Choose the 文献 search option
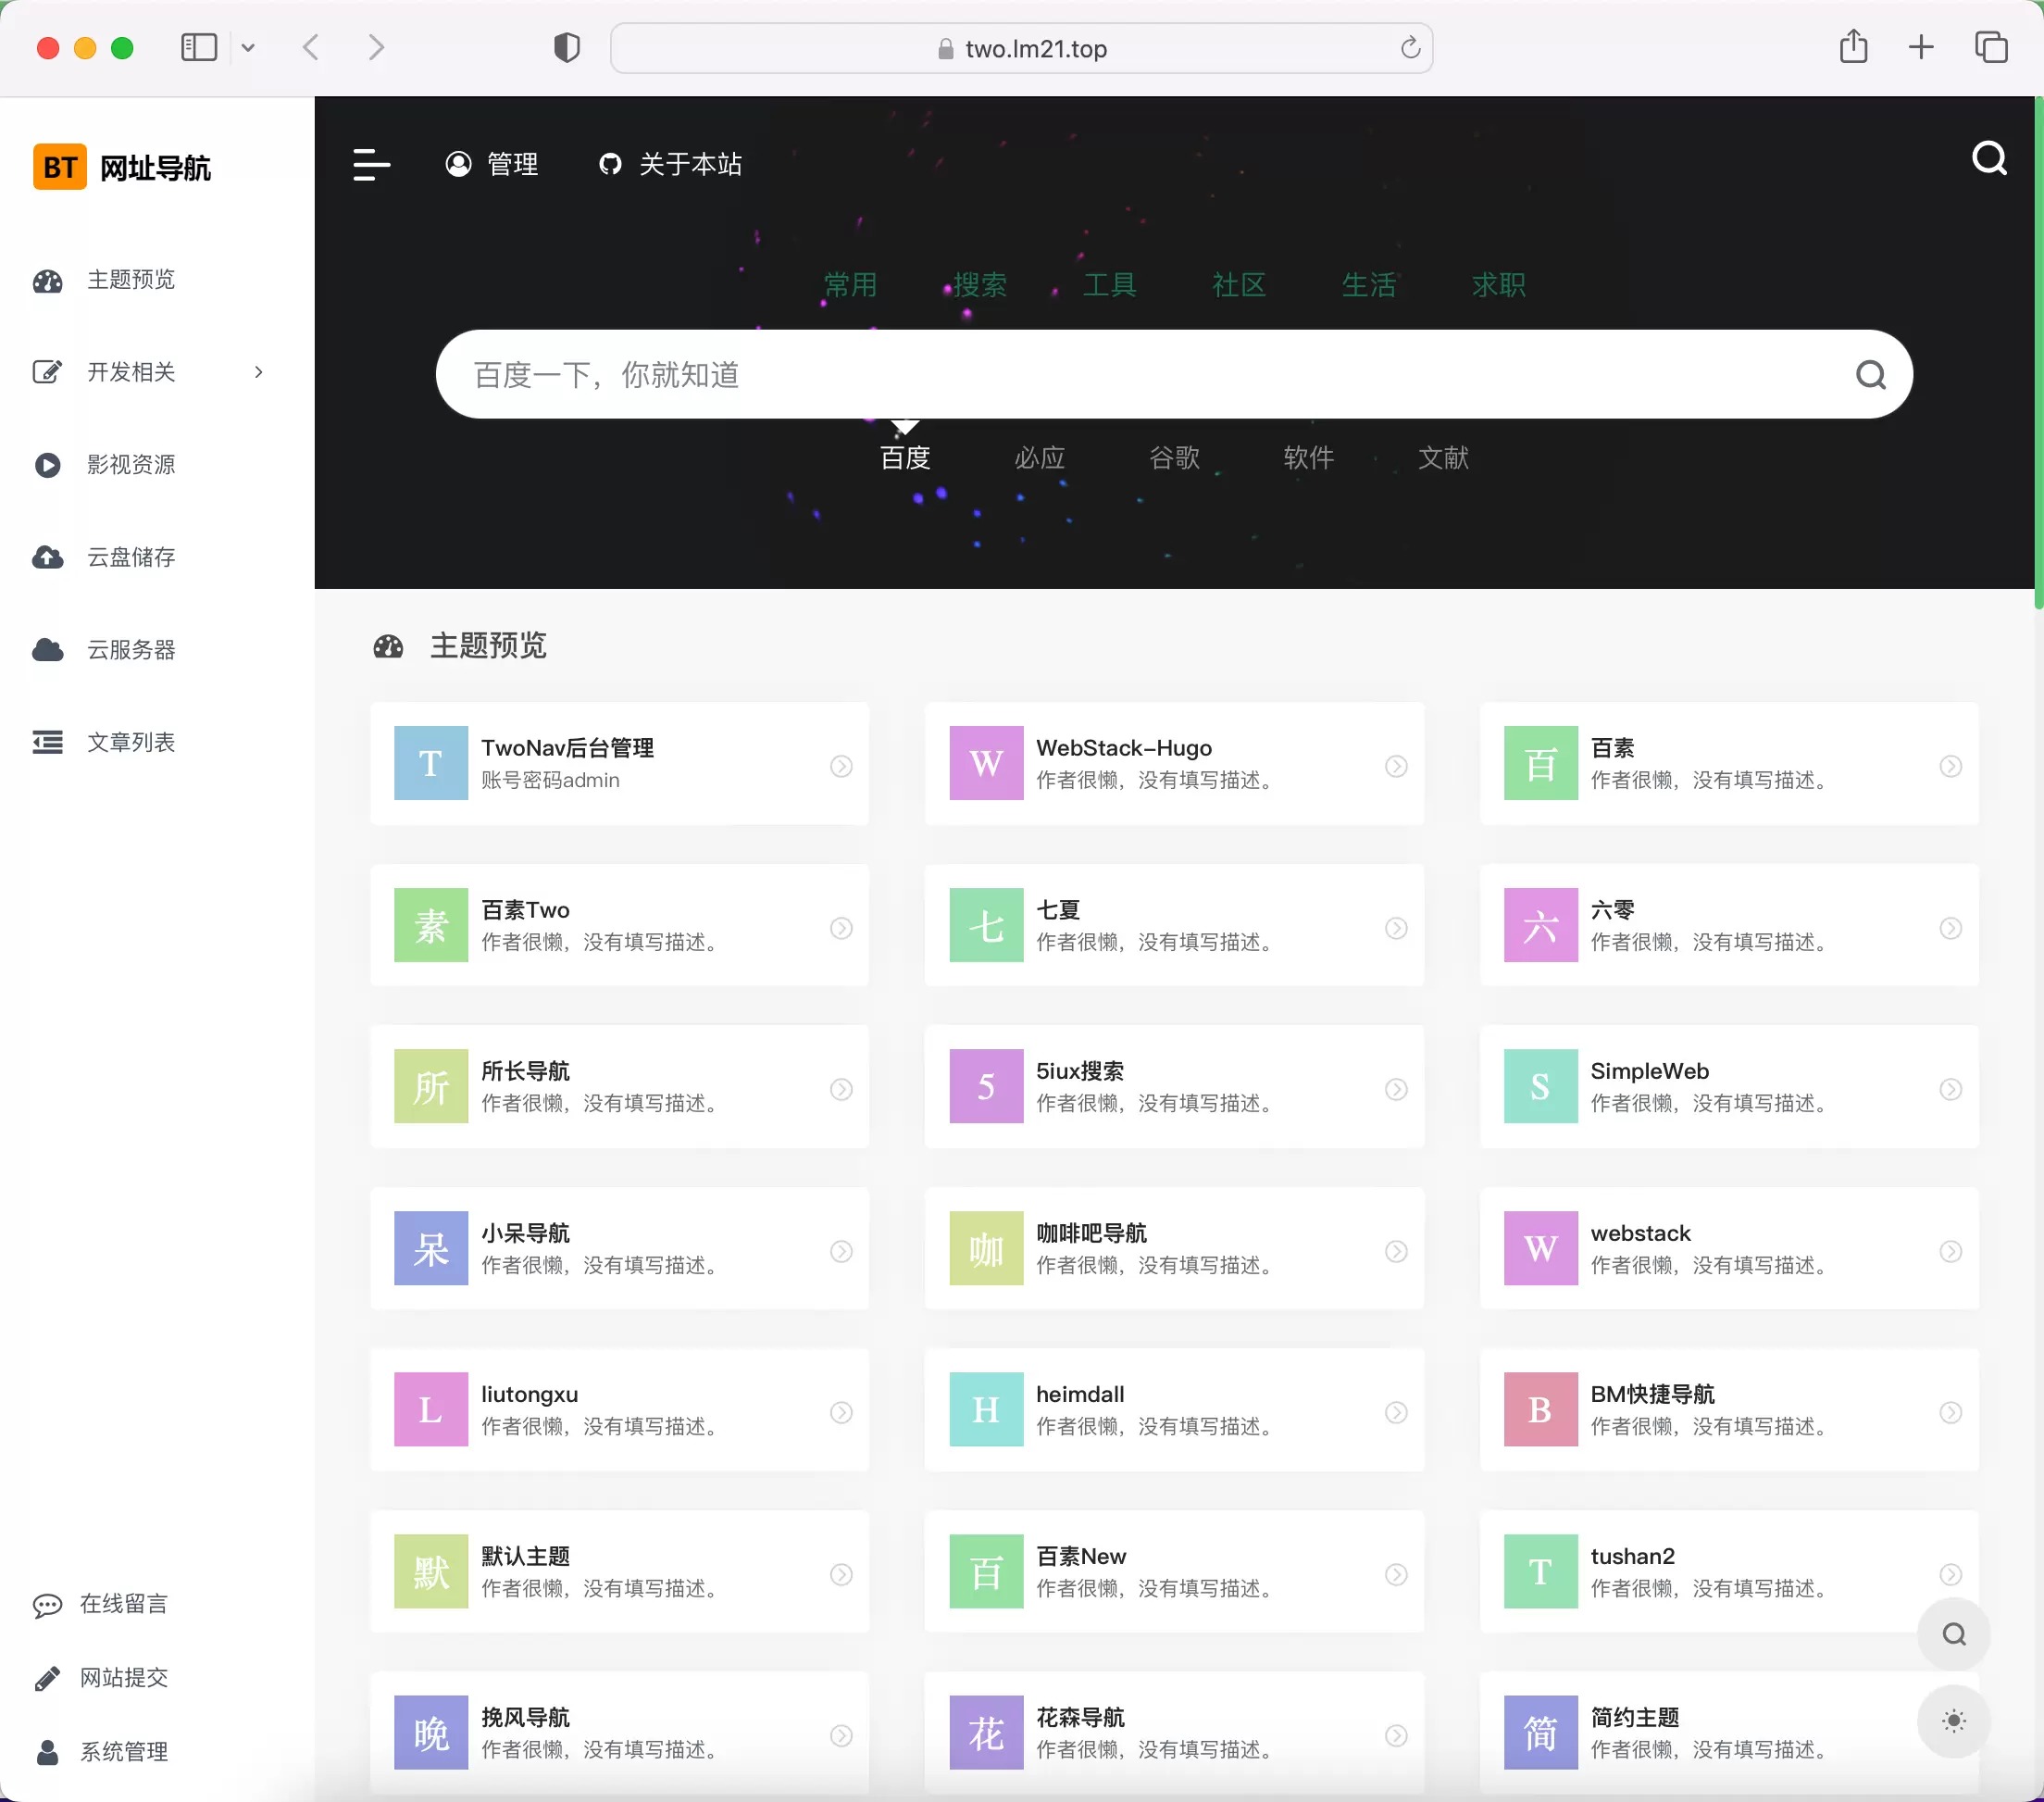2044x1802 pixels. click(x=1443, y=458)
